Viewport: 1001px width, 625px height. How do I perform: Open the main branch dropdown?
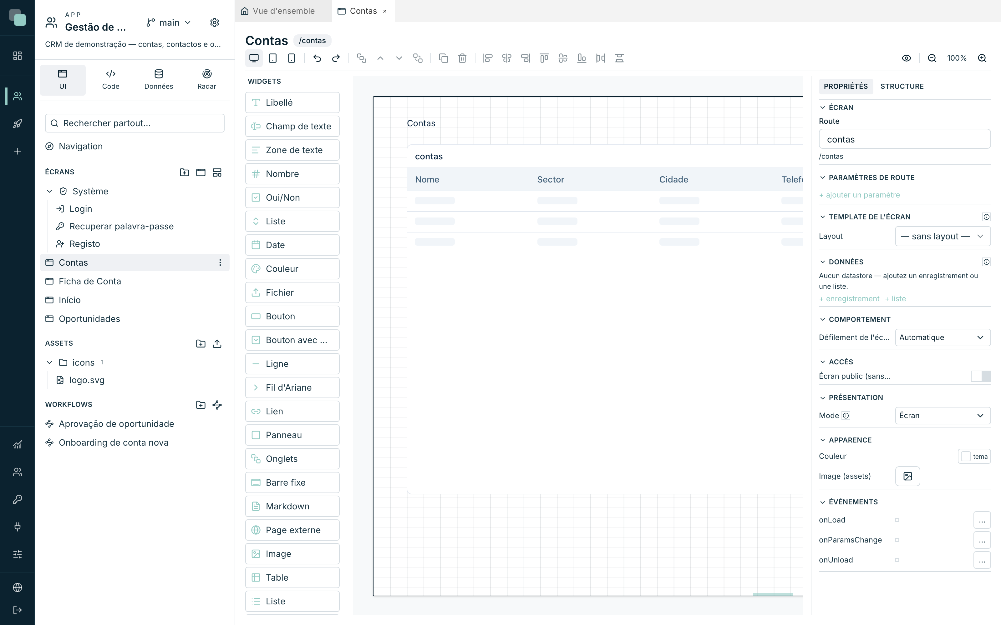[x=169, y=22]
